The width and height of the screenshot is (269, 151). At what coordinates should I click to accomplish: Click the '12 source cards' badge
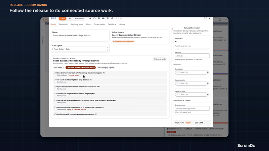[160, 59]
